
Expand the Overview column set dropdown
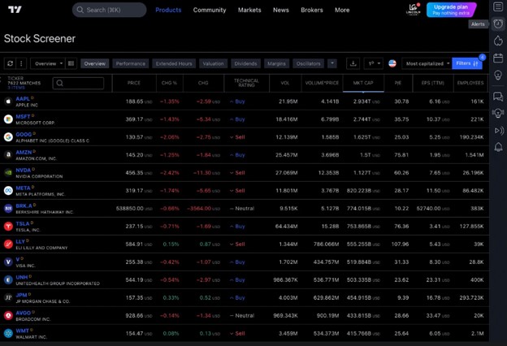(47, 63)
